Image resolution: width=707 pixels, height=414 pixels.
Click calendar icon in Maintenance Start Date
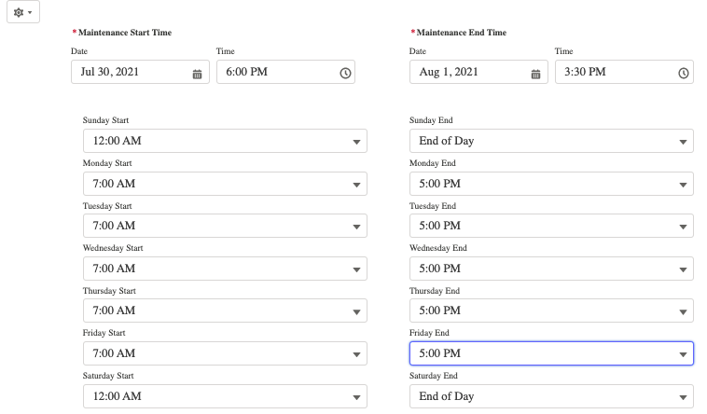coord(197,74)
